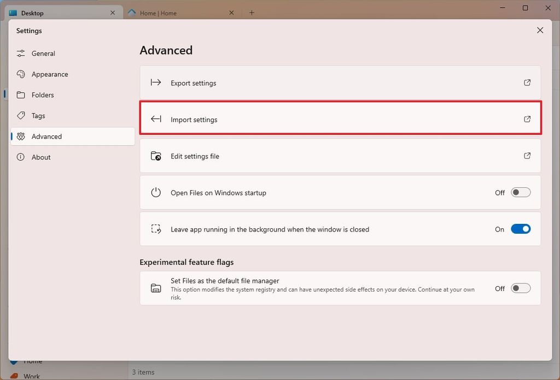The width and height of the screenshot is (560, 380).
Task: Click the Edit settings file folder icon
Action: click(x=156, y=156)
